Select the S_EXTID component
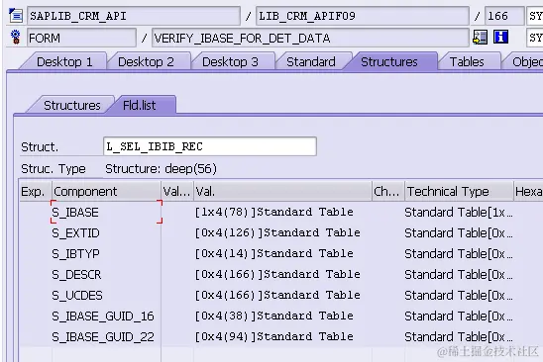Image resolution: width=543 pixels, height=362 pixels. tap(106, 232)
